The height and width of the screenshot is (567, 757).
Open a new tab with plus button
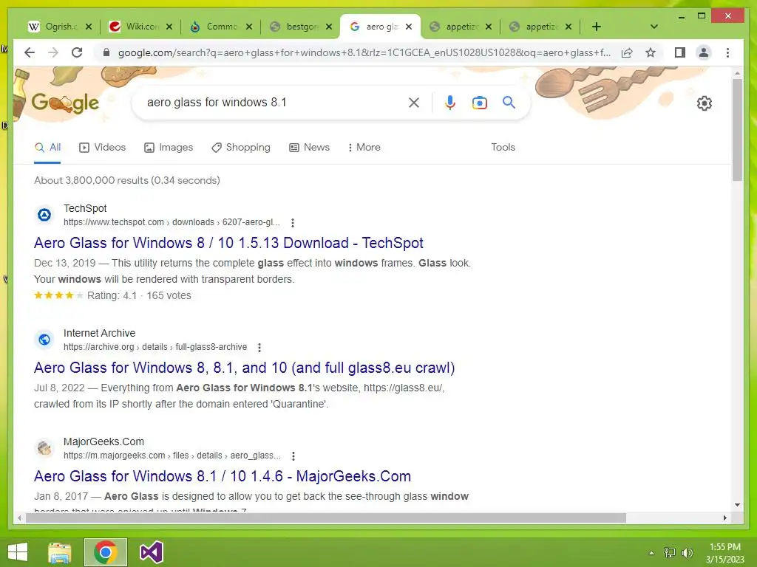(597, 27)
